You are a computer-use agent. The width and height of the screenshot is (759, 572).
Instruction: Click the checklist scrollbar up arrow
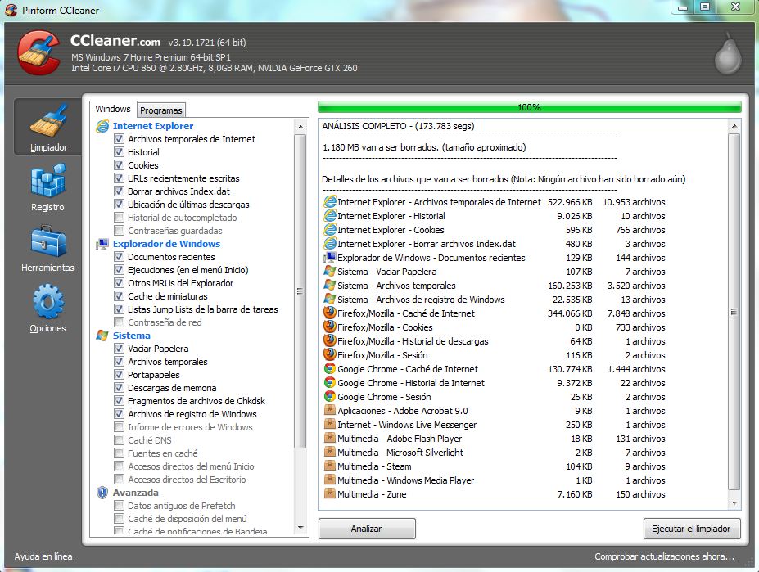[300, 127]
